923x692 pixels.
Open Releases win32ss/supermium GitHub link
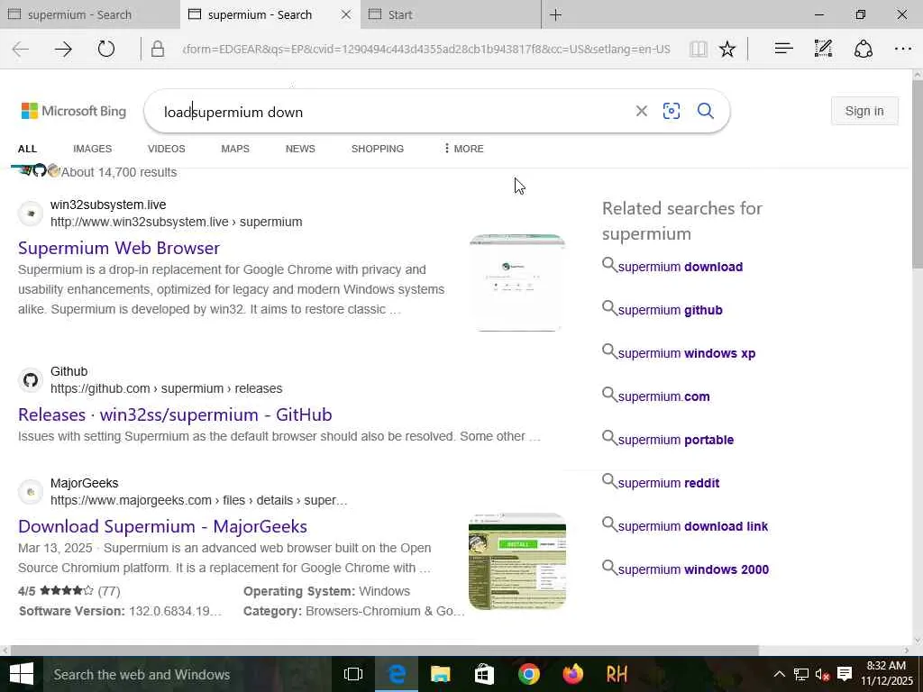(175, 414)
